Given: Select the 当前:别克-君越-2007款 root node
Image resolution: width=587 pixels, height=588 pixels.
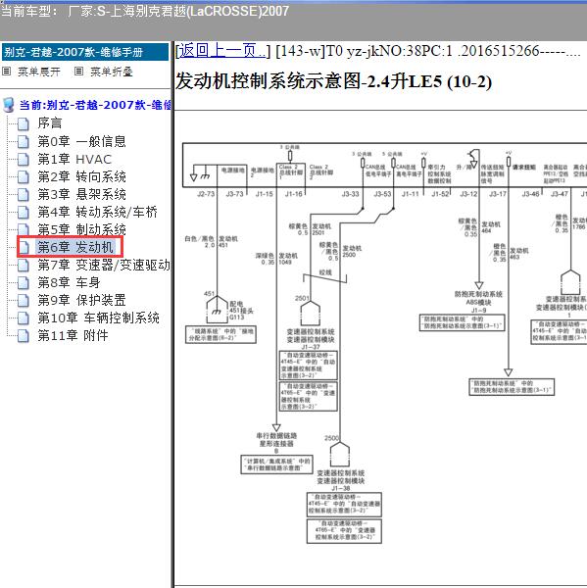Looking at the screenshot, I should (95, 105).
